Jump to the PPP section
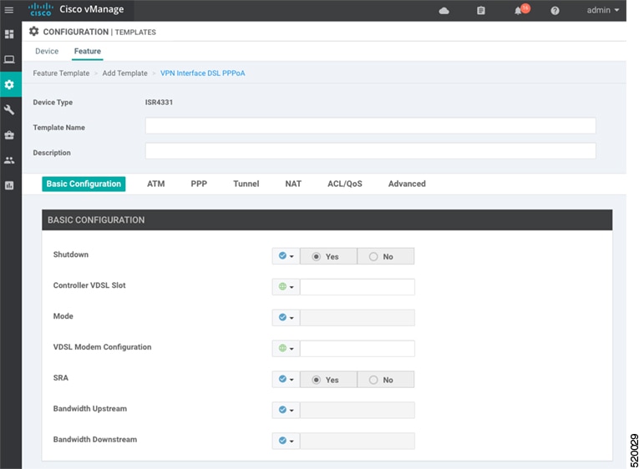The height and width of the screenshot is (469, 639). point(199,184)
